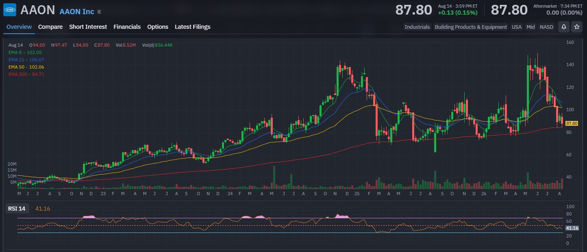Click the Aug 14 date in chart legend
Viewport: 587px width, 252px height.
tap(15, 45)
